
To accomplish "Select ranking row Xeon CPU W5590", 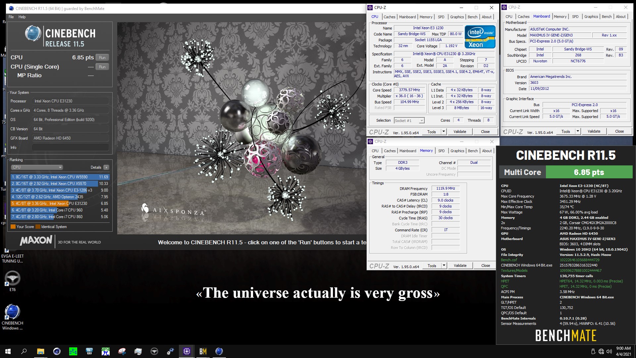I will [60, 177].
